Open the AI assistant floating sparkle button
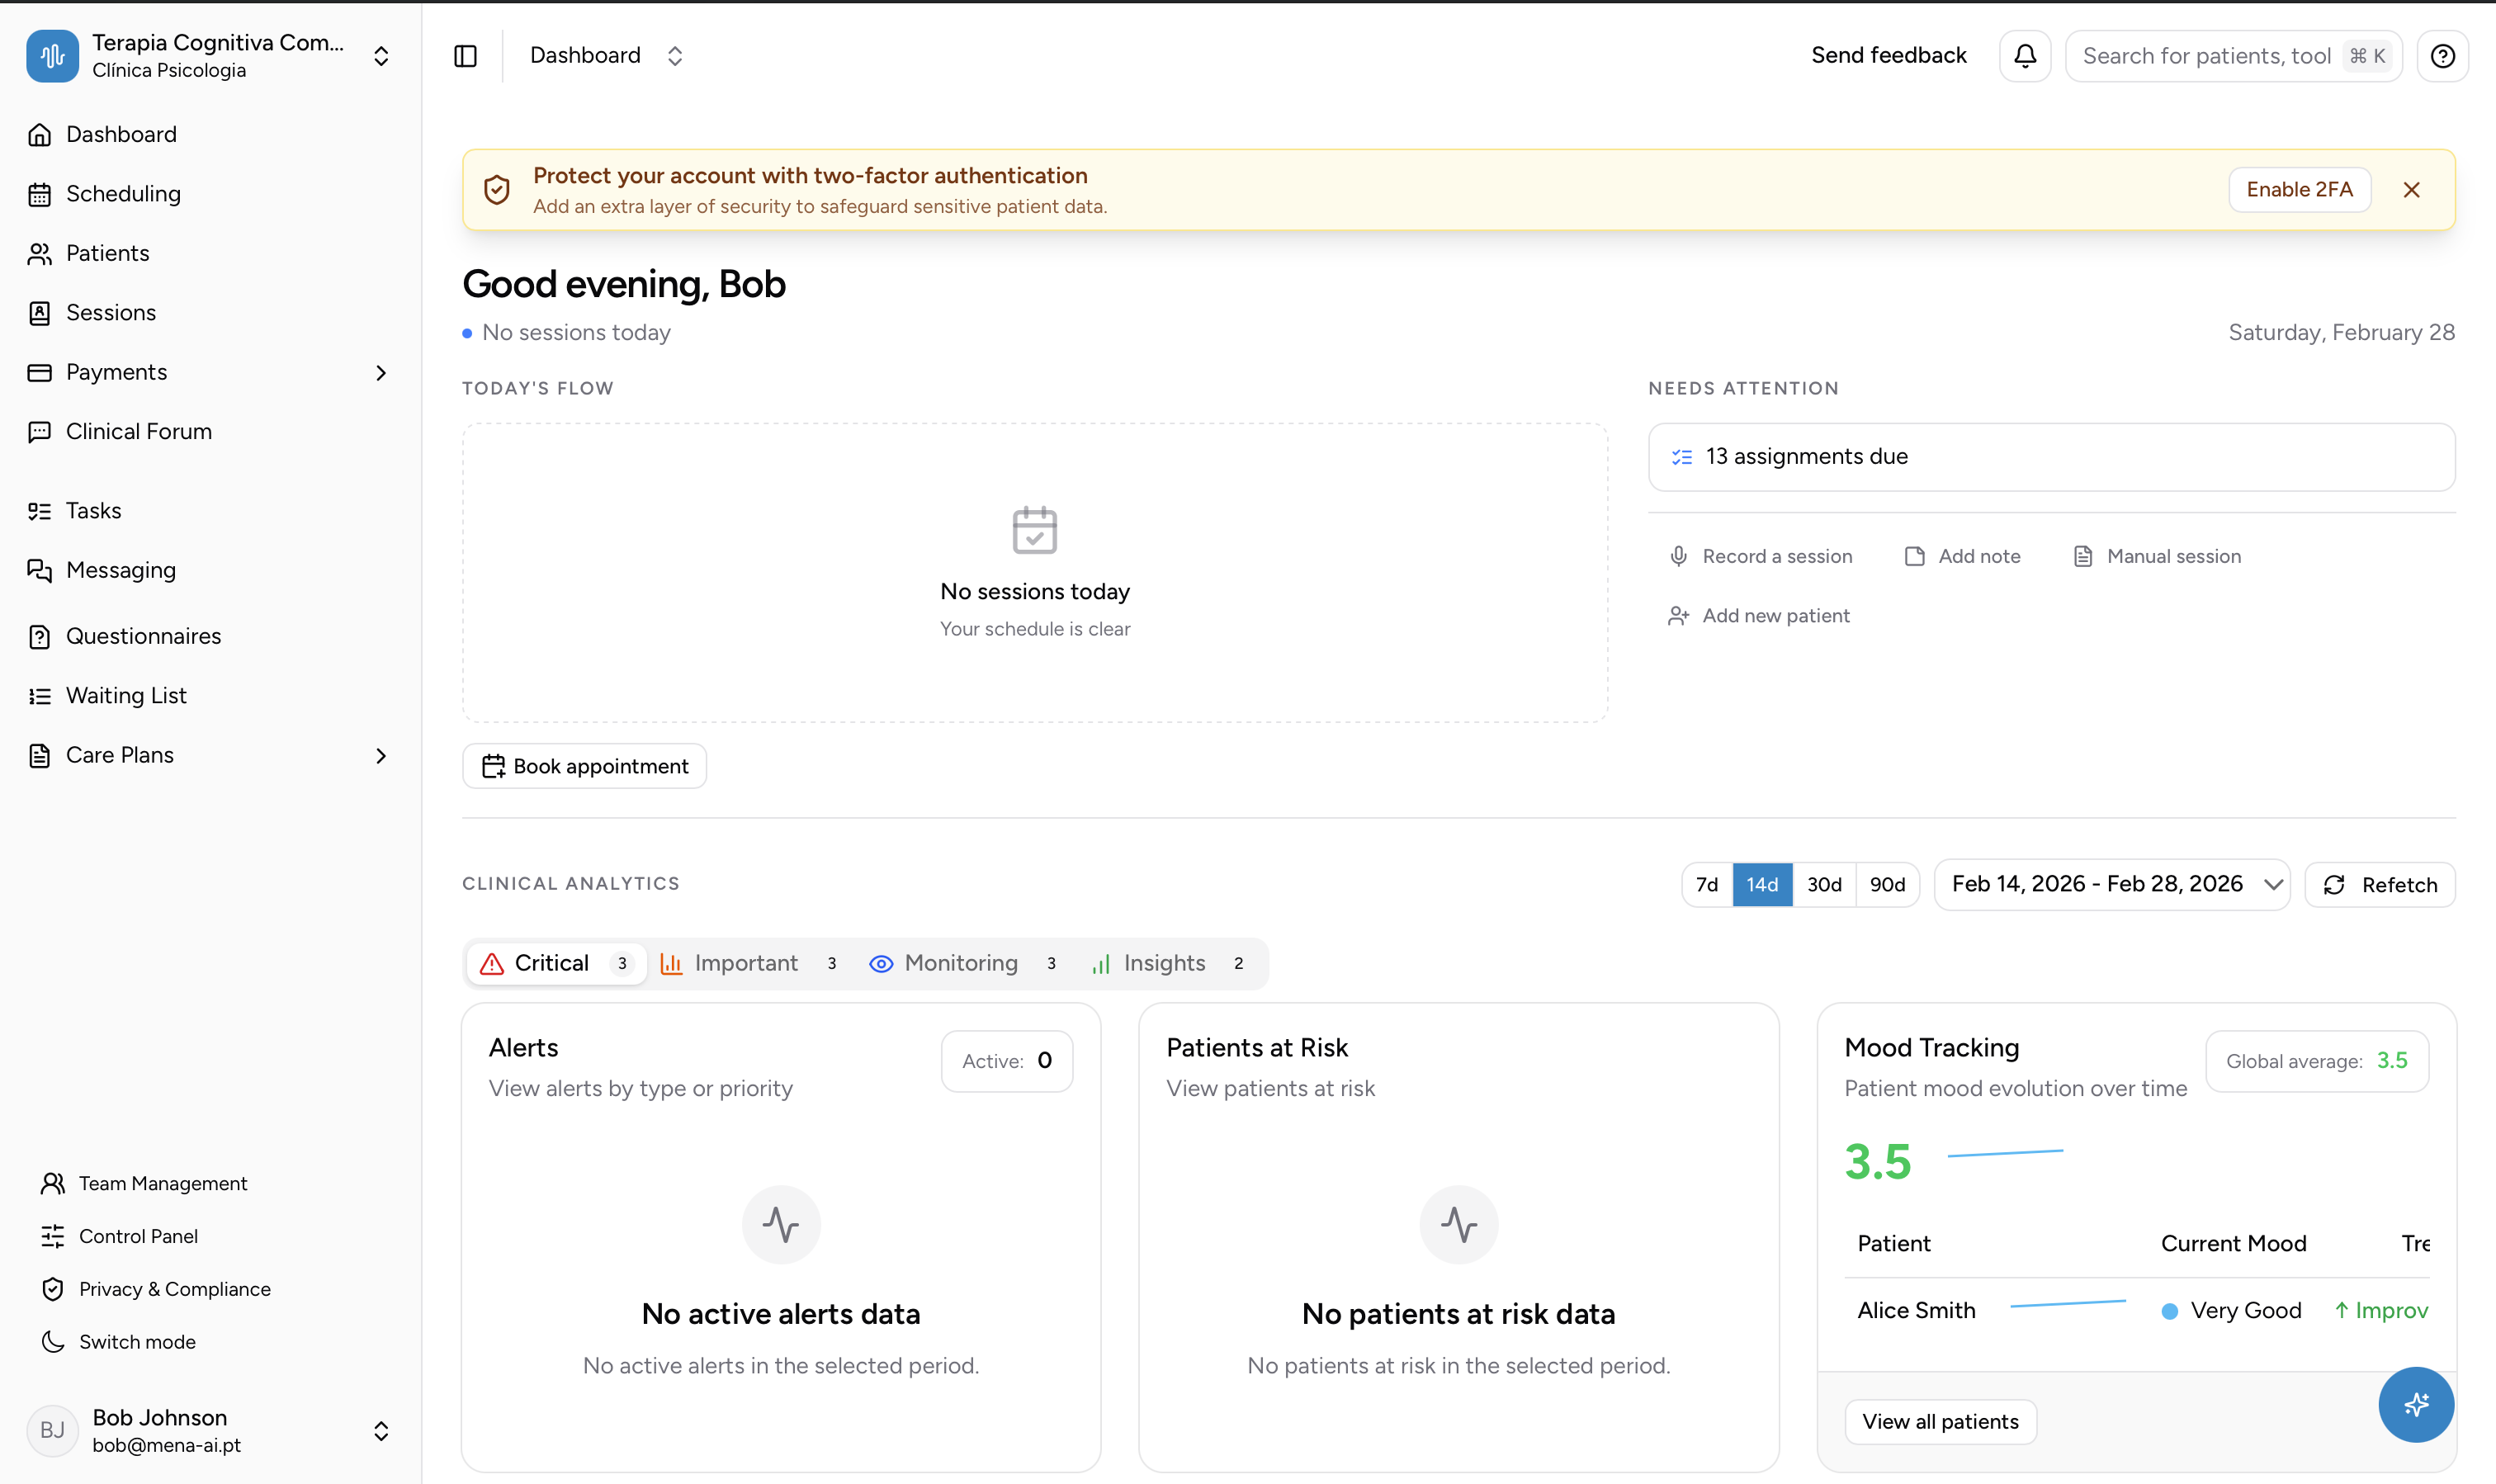 coord(2416,1404)
